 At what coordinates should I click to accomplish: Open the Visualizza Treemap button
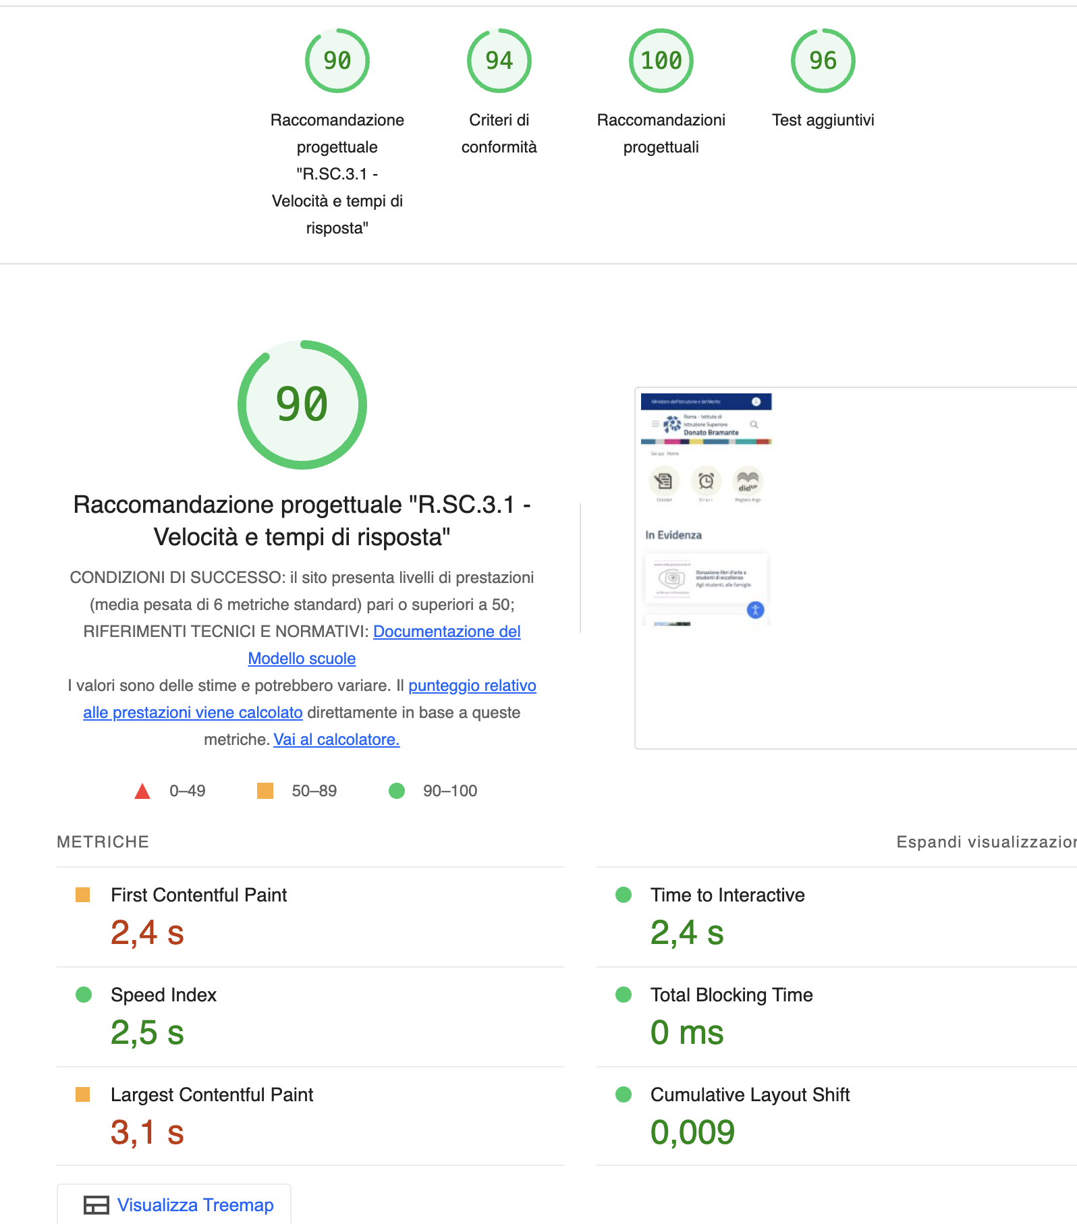pyautogui.click(x=174, y=1204)
